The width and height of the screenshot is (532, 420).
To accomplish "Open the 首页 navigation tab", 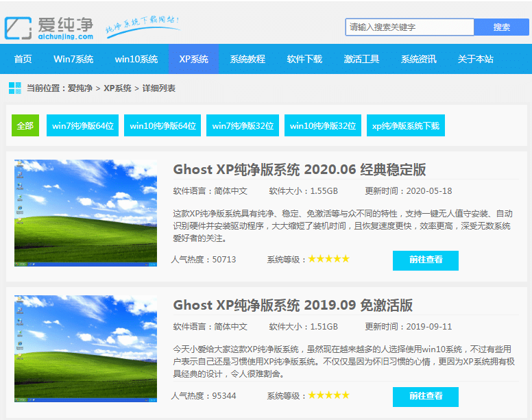I will (23, 59).
